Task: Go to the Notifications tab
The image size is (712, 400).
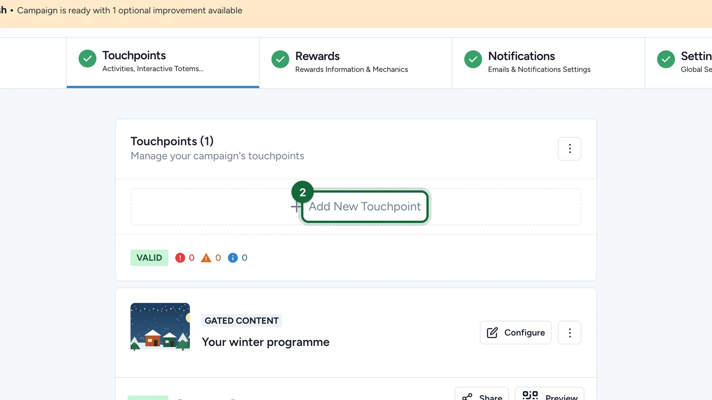Action: point(548,63)
